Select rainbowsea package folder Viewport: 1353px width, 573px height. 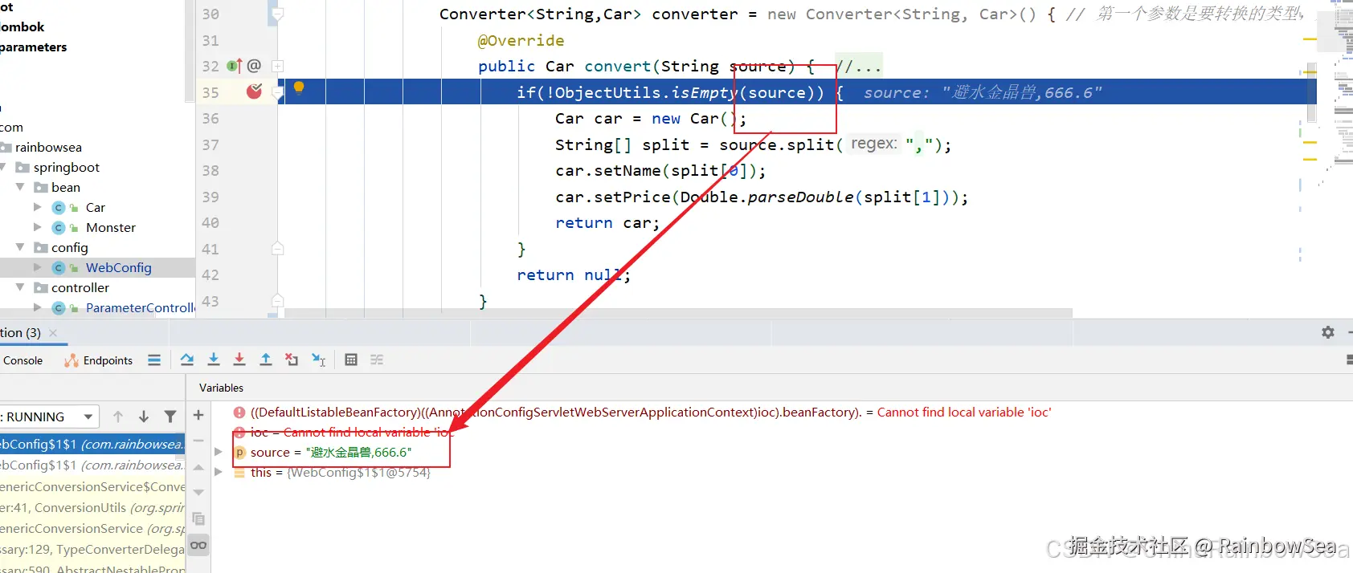pyautogui.click(x=48, y=147)
